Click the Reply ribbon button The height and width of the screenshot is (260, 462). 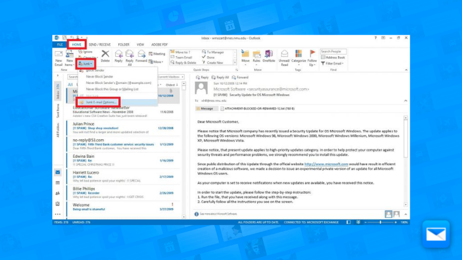click(118, 56)
